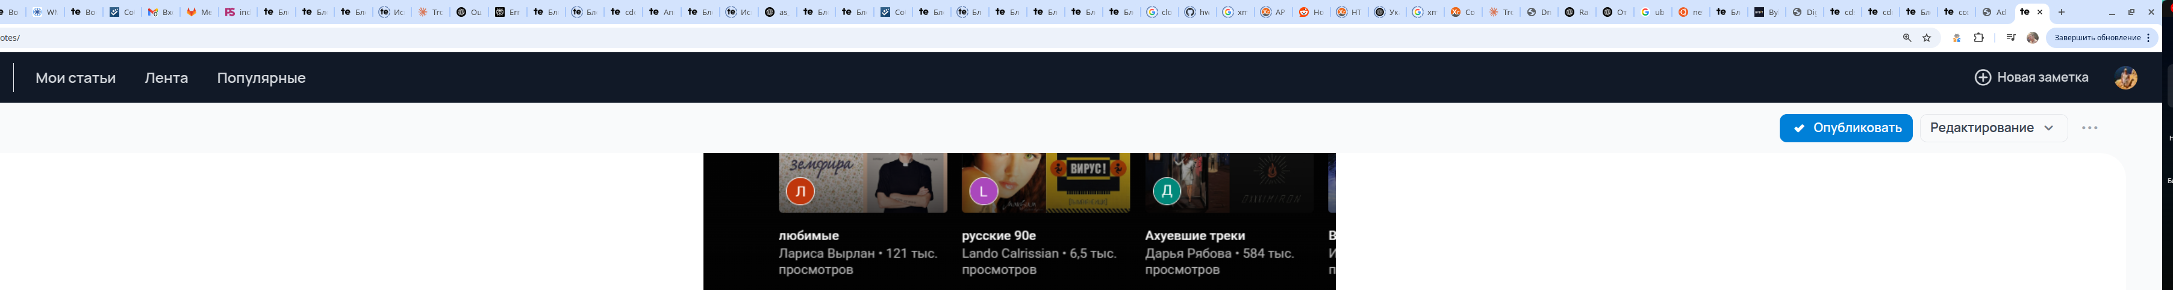Go to the Лента feed
This screenshot has width=2173, height=290.
click(166, 78)
